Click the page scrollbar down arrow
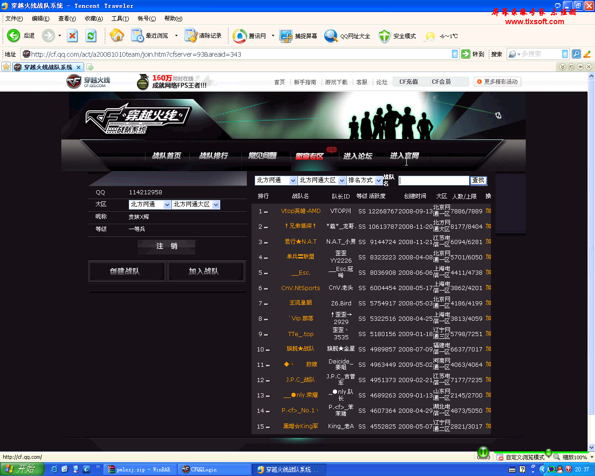This screenshot has width=595, height=476. pos(591,448)
